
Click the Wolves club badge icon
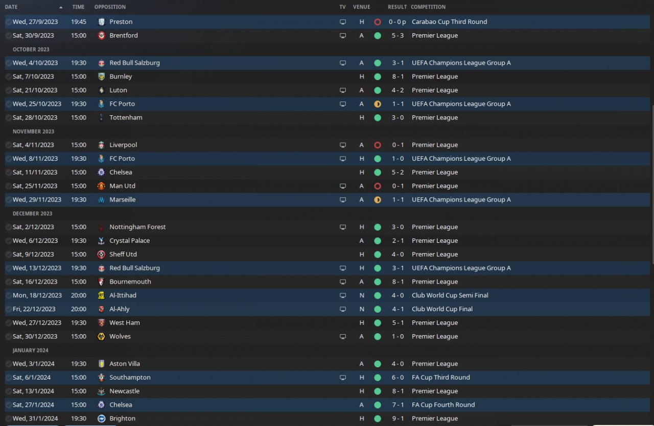[101, 337]
